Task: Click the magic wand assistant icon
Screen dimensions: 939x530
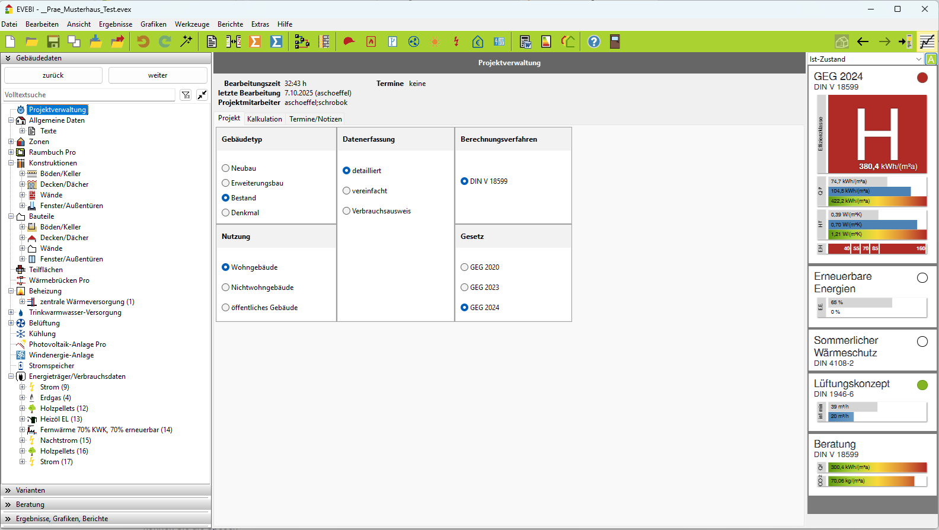Action: [186, 41]
